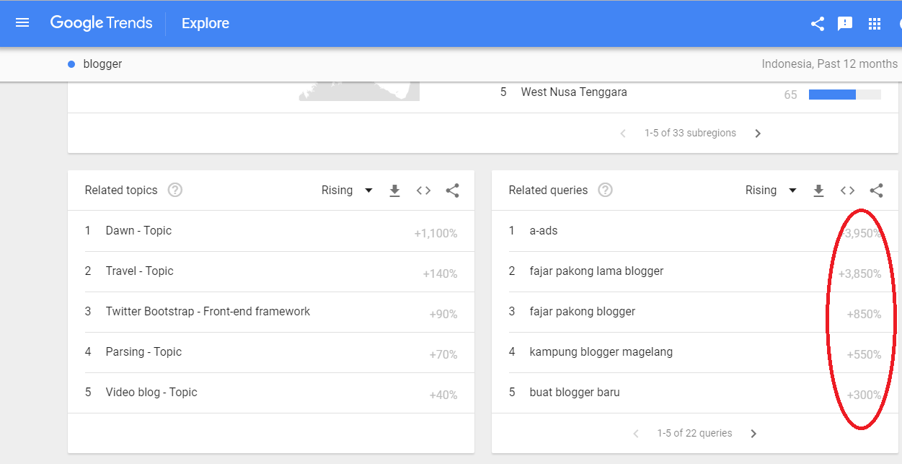
Task: Expand Rising dropdown in Related queries
Action: (x=771, y=191)
